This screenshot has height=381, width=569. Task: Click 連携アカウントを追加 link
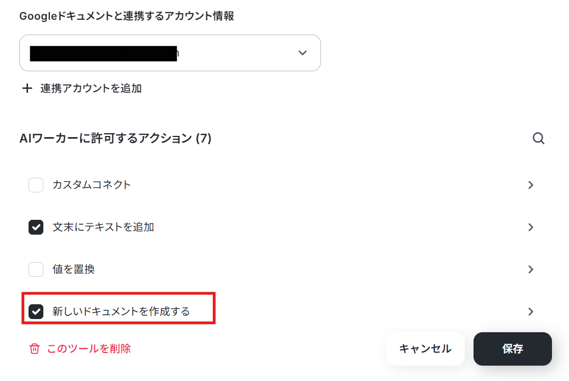[x=91, y=88]
